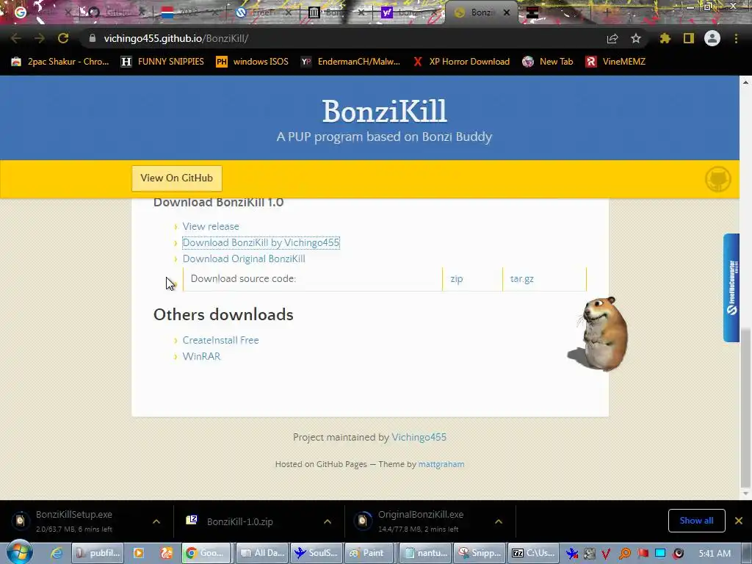
Task: Switch to the 7-Zip C:\Us... taskbar window
Action: coord(533,553)
